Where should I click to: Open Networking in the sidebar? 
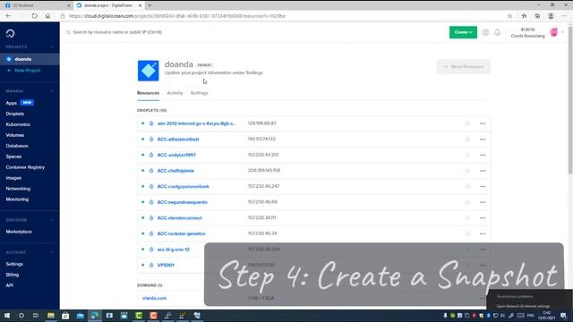click(x=18, y=189)
